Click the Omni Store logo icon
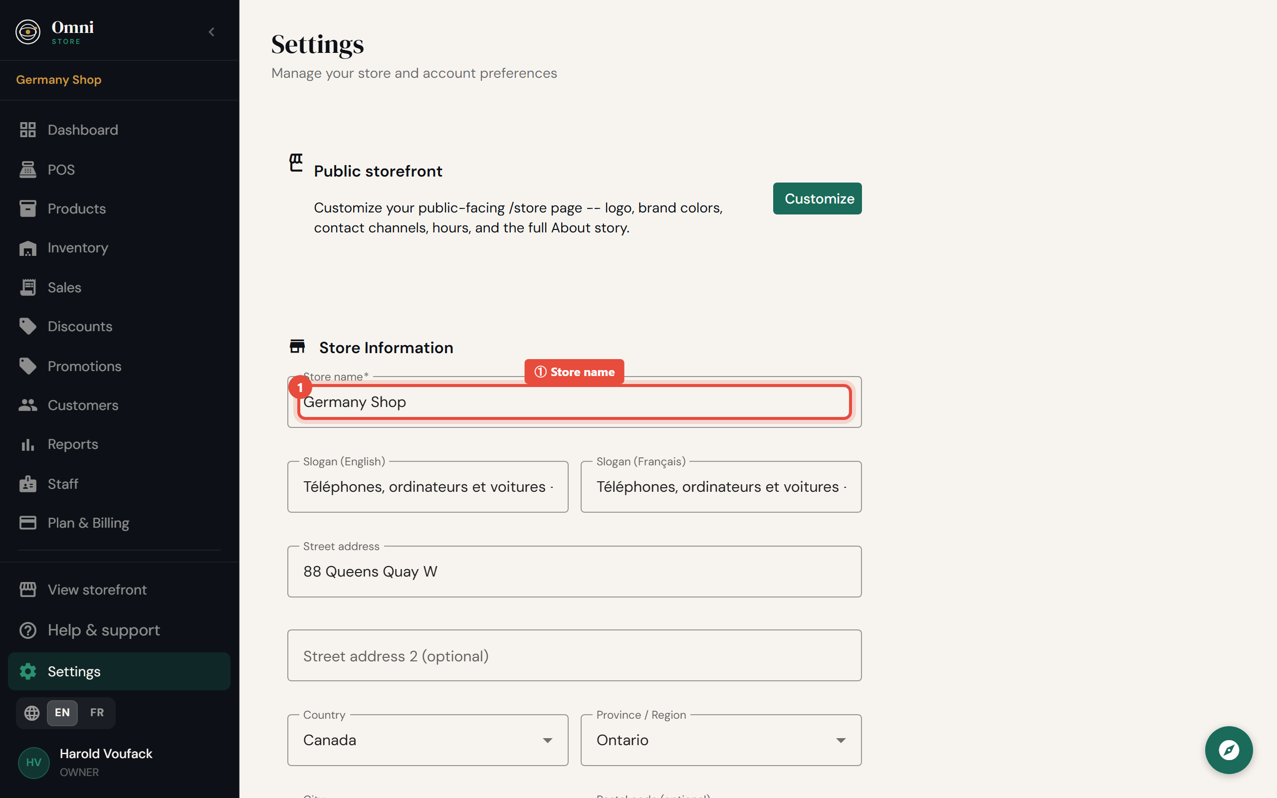Image resolution: width=1277 pixels, height=798 pixels. (27, 31)
